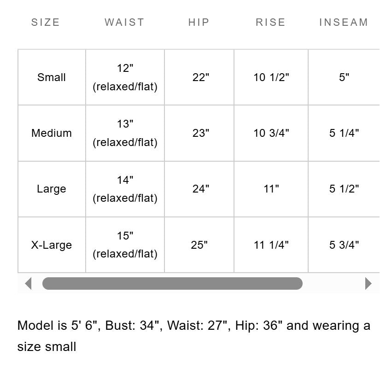Click the Medium hip 23" cell
This screenshot has height=374, width=386.
pyautogui.click(x=200, y=133)
